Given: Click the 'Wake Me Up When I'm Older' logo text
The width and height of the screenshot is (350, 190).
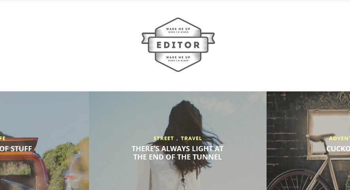Looking at the screenshot, I should pos(178,59).
